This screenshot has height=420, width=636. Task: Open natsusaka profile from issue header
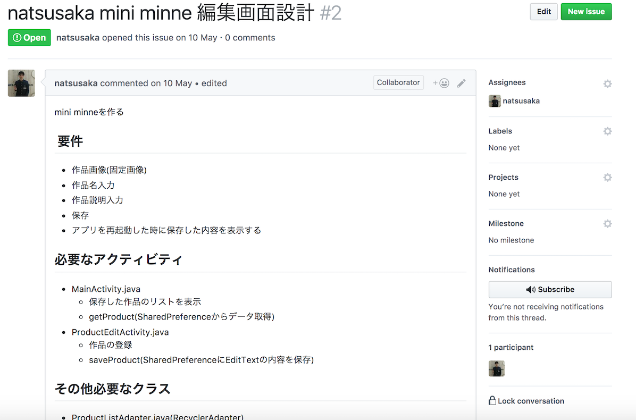coord(78,38)
